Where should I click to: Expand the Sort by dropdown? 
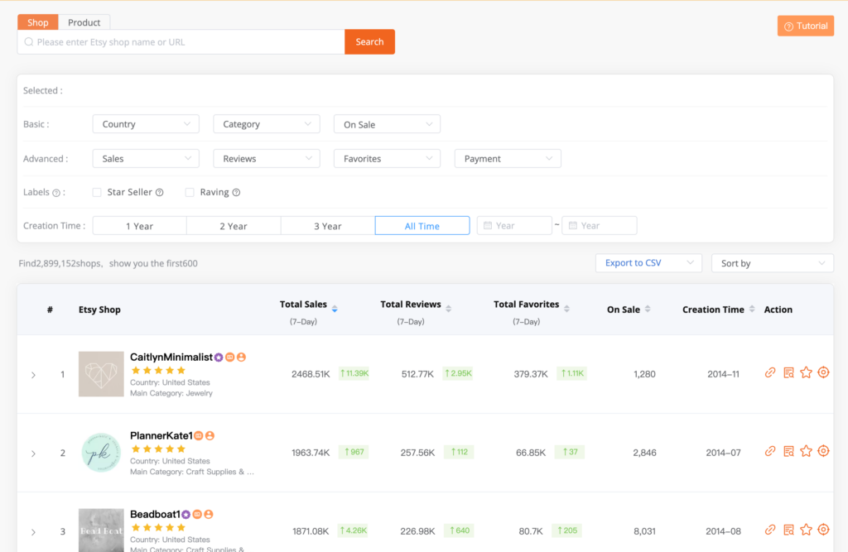pos(772,263)
